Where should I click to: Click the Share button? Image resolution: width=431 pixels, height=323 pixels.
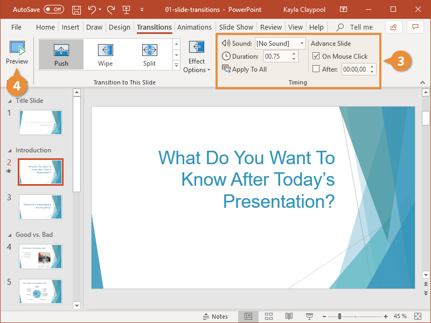point(393,26)
